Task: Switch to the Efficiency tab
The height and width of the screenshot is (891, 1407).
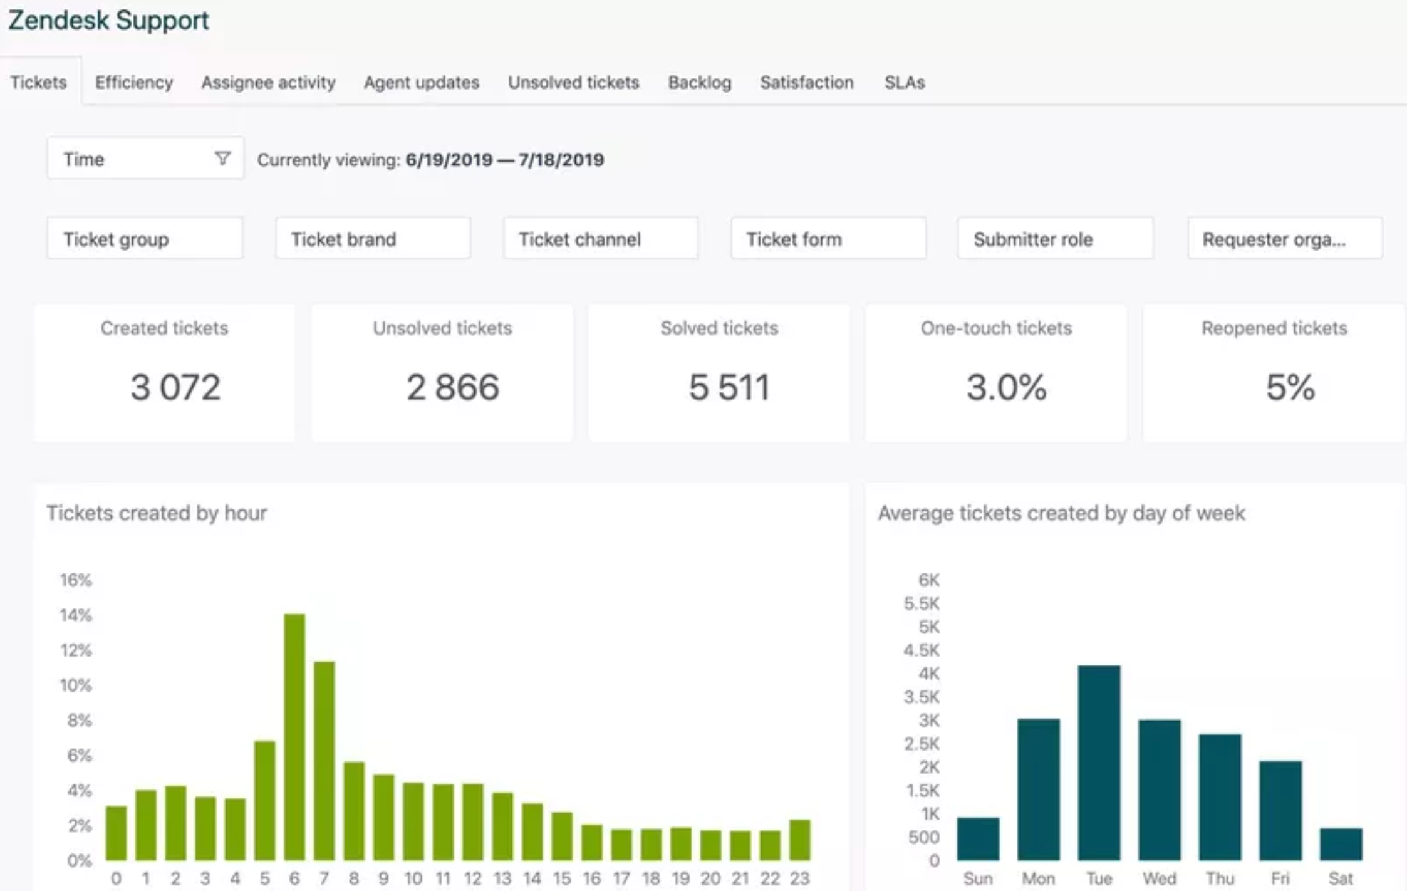Action: pos(135,83)
